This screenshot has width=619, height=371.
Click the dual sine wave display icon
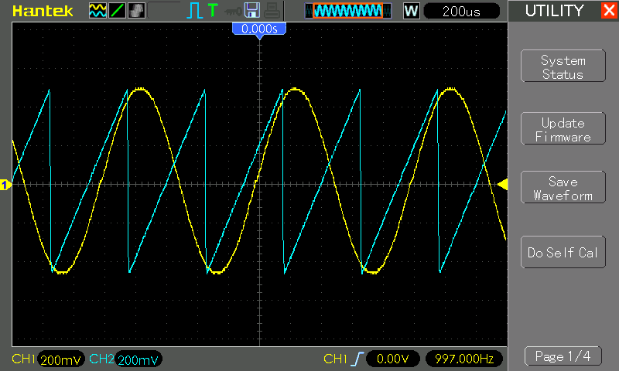coord(97,11)
